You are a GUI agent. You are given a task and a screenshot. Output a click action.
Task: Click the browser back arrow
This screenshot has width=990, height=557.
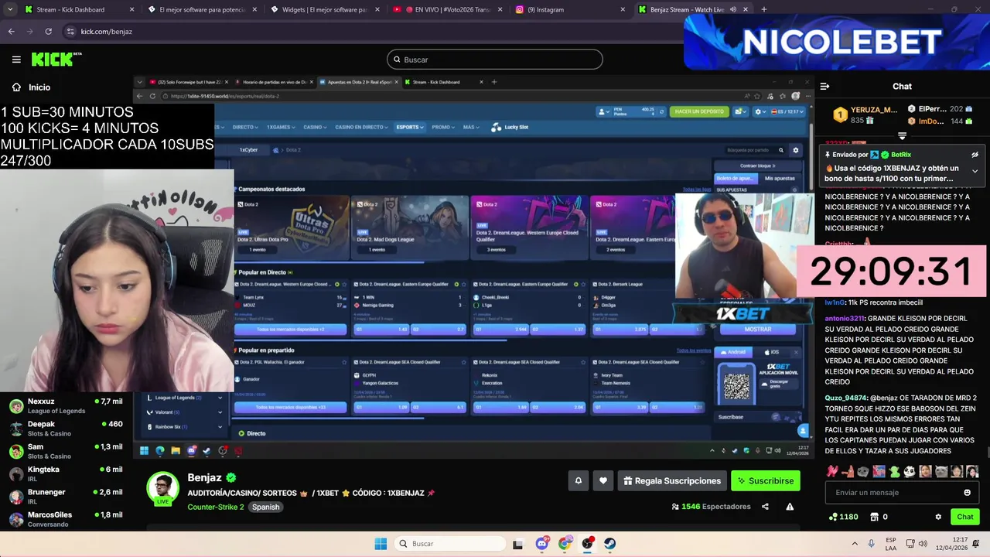11,32
